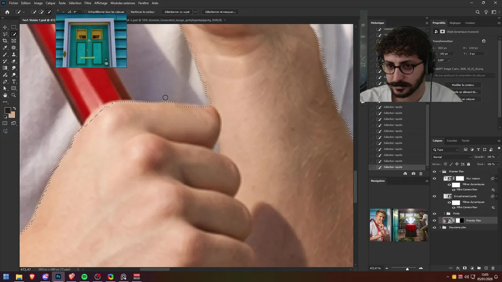Viewport: 502px width, 282px height.
Task: Select the Polygonal Lasso tool
Action: click(5, 34)
